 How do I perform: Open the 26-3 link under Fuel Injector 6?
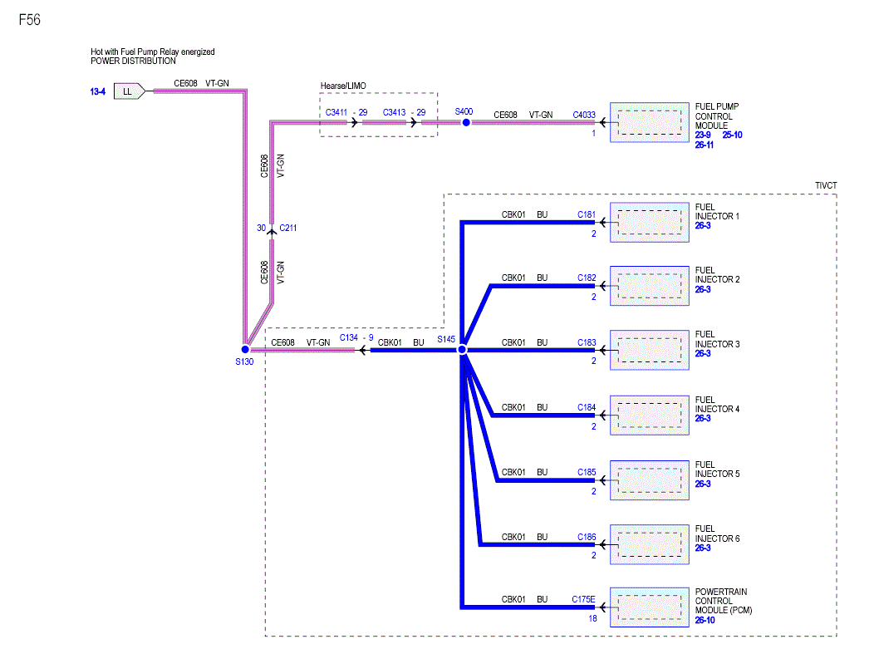[x=702, y=548]
